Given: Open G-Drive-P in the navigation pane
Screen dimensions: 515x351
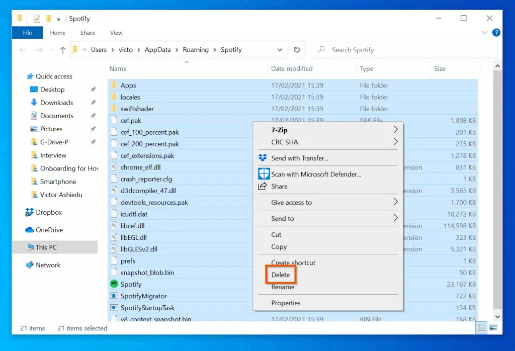Looking at the screenshot, I should 54,142.
